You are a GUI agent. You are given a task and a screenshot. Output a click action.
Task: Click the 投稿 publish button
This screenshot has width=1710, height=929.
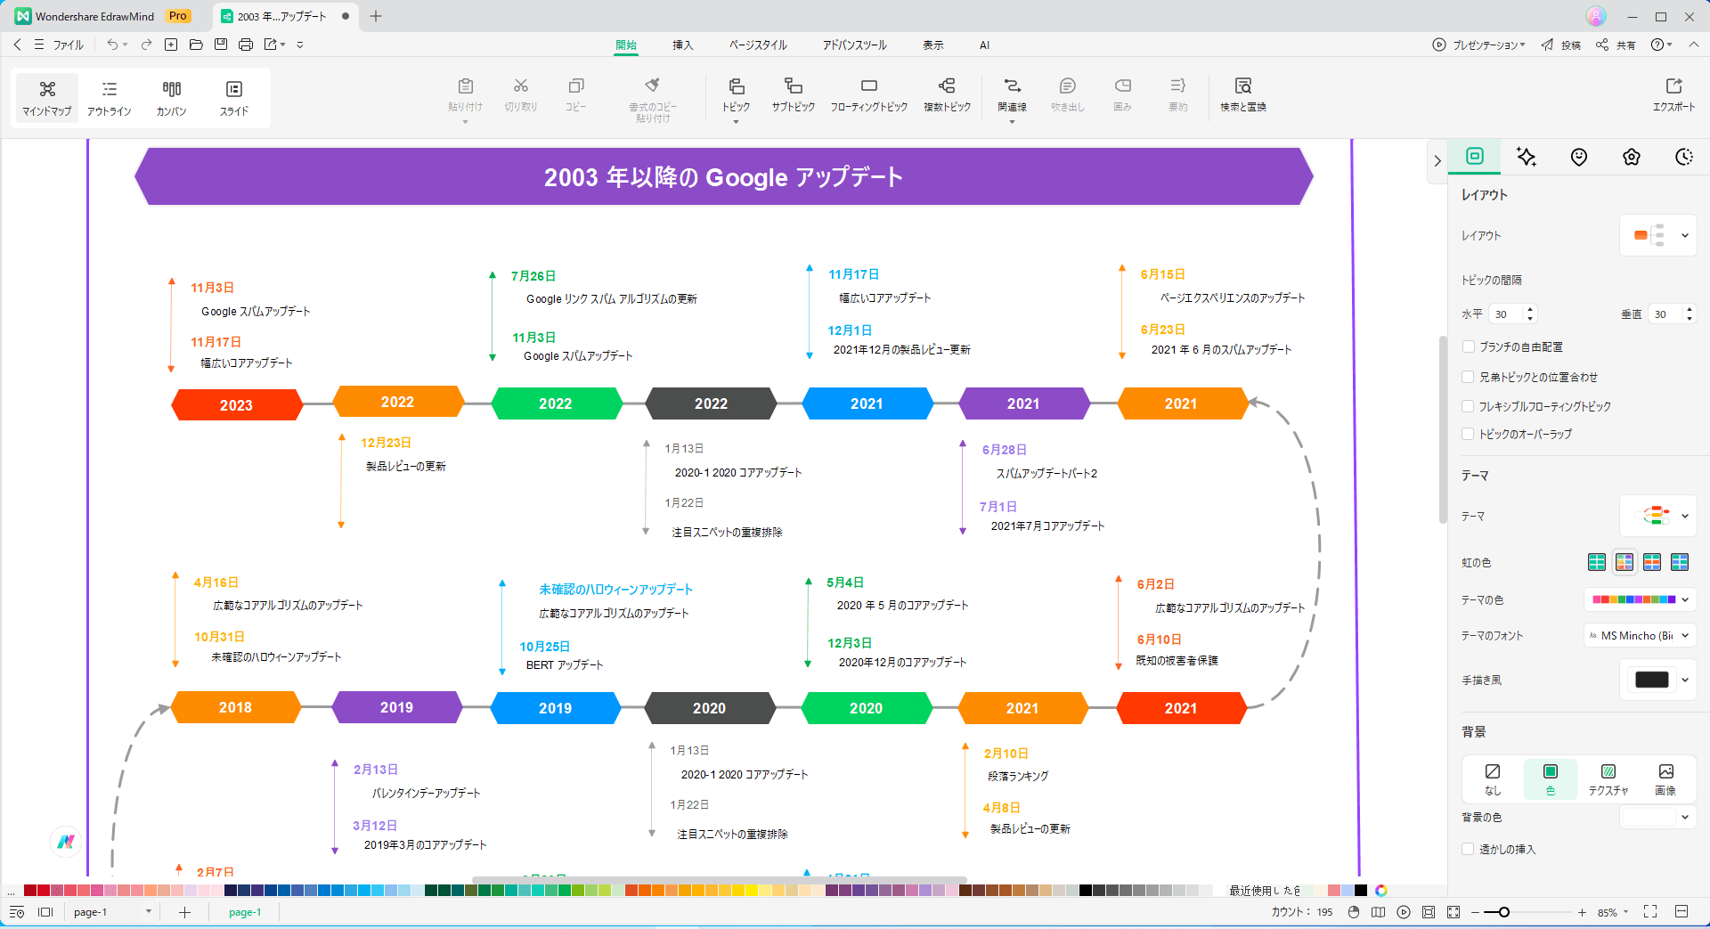1560,45
